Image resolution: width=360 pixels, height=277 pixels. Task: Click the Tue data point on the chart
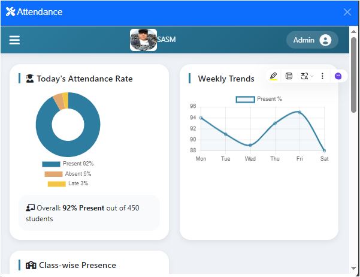[226, 134]
